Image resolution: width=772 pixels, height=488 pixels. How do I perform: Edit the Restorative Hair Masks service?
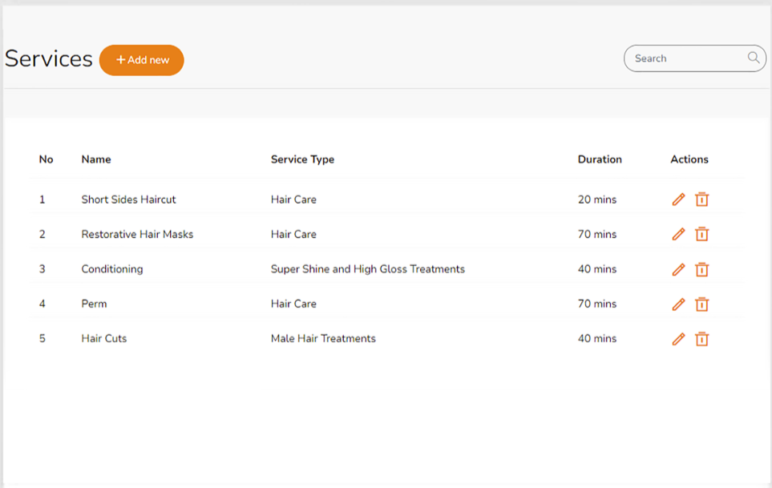(678, 234)
